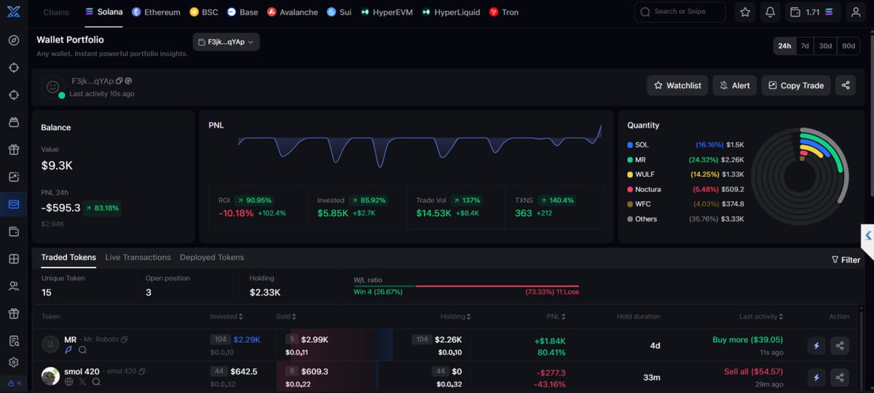Screen dimensions: 874x393
Task: Add wallet to Watchlist
Action: pyautogui.click(x=677, y=85)
